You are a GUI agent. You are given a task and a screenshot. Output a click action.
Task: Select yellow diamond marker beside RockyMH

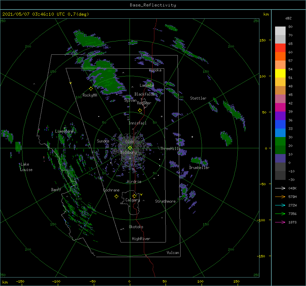click(x=91, y=89)
